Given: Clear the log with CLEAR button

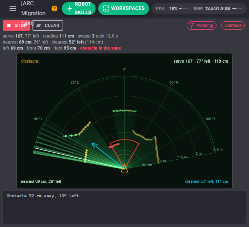Looking at the screenshot, I should tap(48, 25).
